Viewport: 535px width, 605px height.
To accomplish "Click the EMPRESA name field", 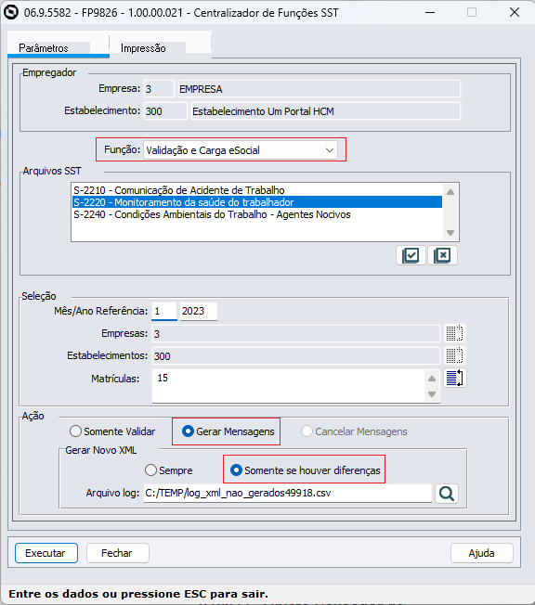I will [320, 89].
